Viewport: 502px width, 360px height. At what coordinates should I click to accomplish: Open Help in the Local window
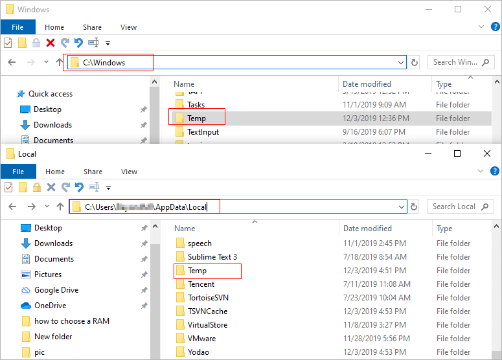tap(494, 171)
